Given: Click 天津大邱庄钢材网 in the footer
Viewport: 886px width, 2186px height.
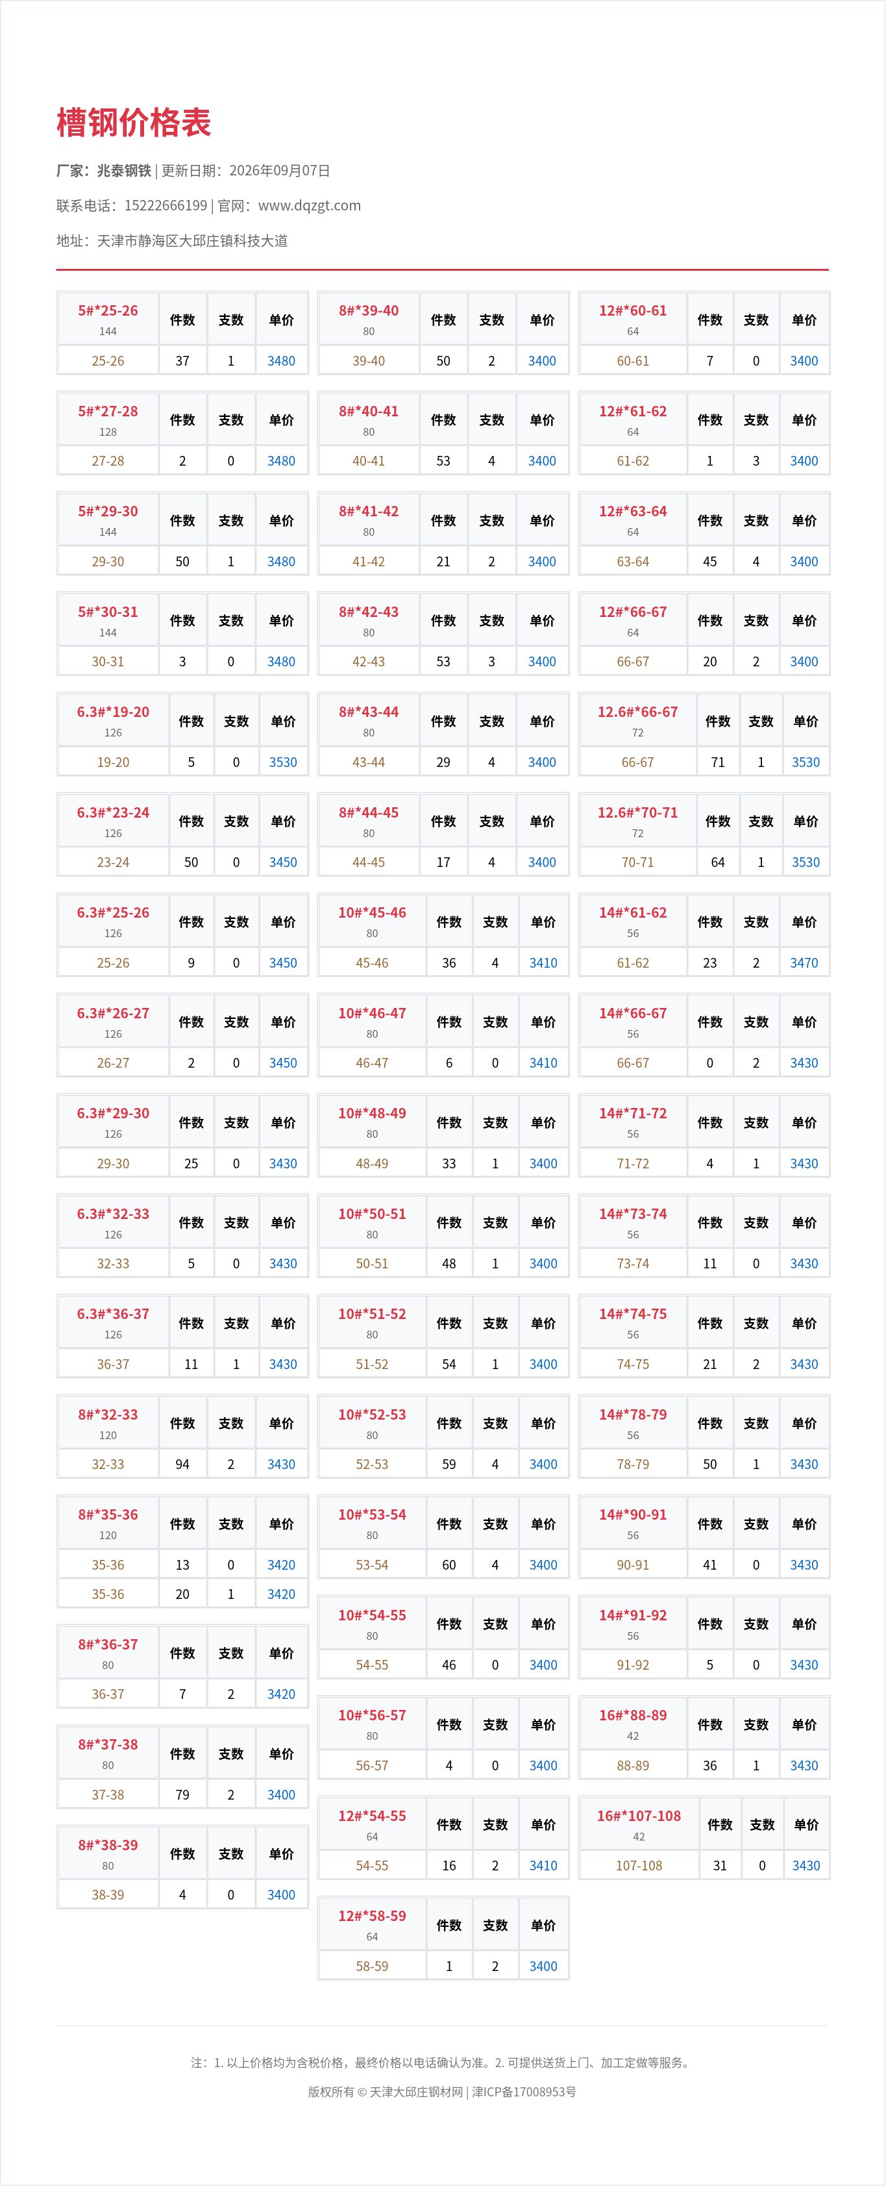Looking at the screenshot, I should 416,2092.
